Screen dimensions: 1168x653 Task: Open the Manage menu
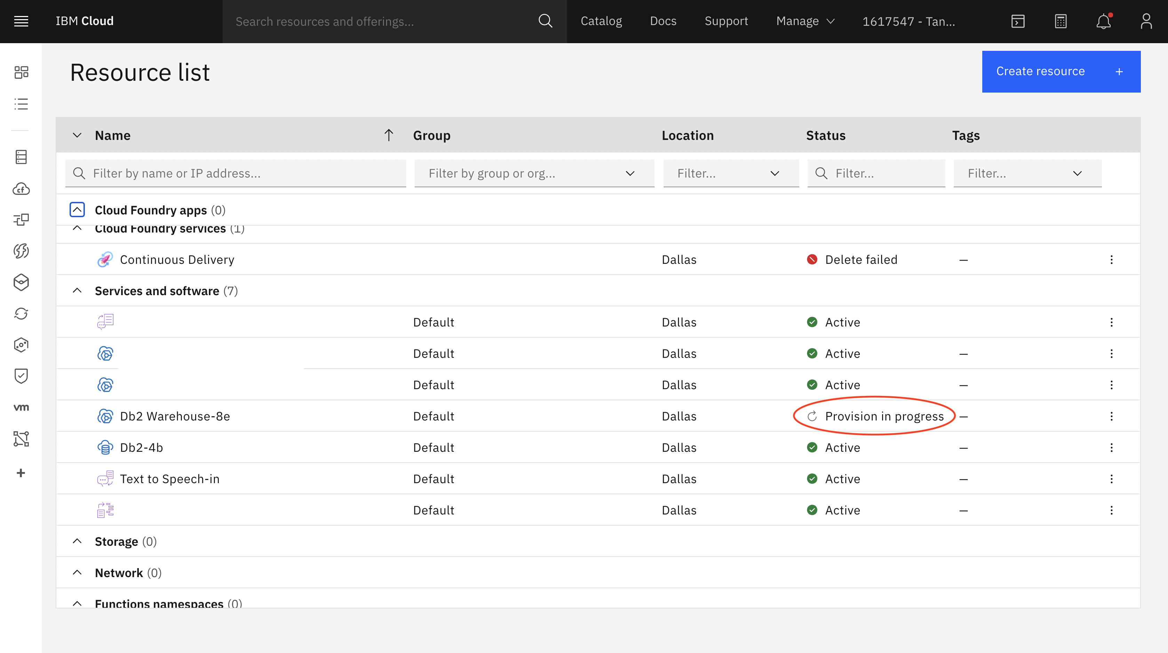tap(805, 21)
